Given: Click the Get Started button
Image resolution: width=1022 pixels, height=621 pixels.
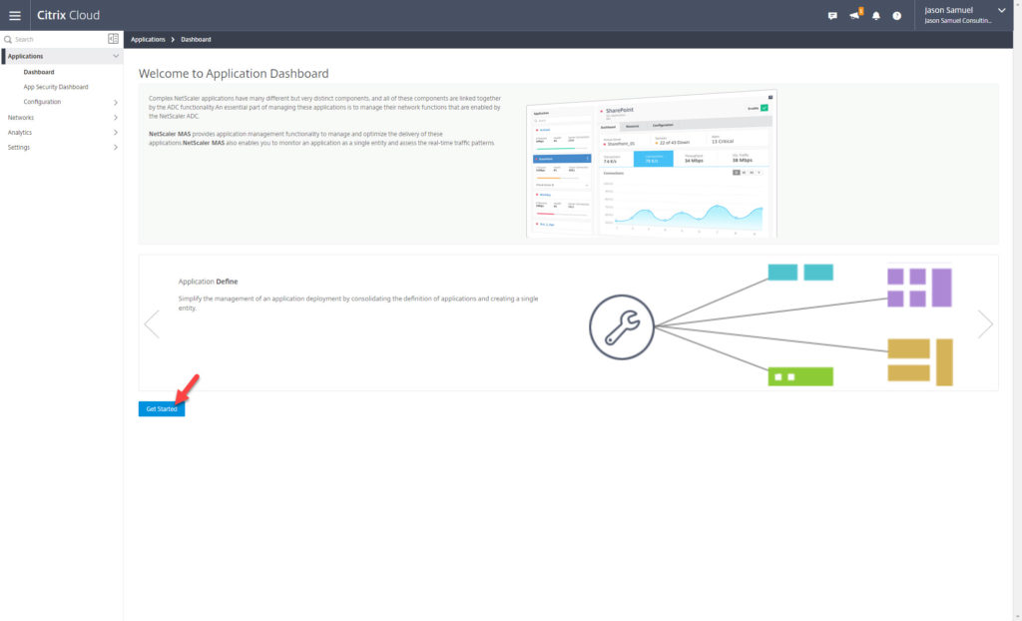Looking at the screenshot, I should (x=161, y=408).
